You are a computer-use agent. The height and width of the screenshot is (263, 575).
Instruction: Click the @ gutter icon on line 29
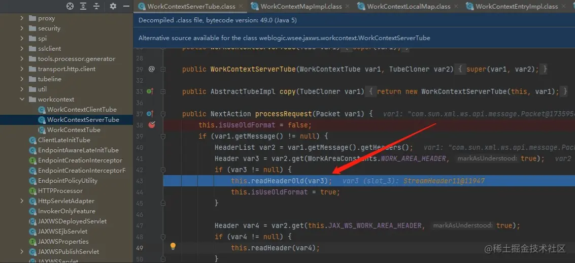pyautogui.click(x=151, y=69)
